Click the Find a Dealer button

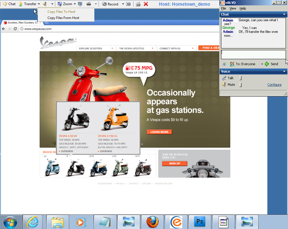click(209, 48)
